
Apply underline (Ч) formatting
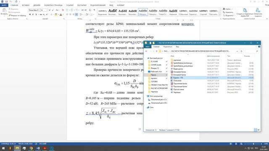pyautogui.click(x=36, y=15)
